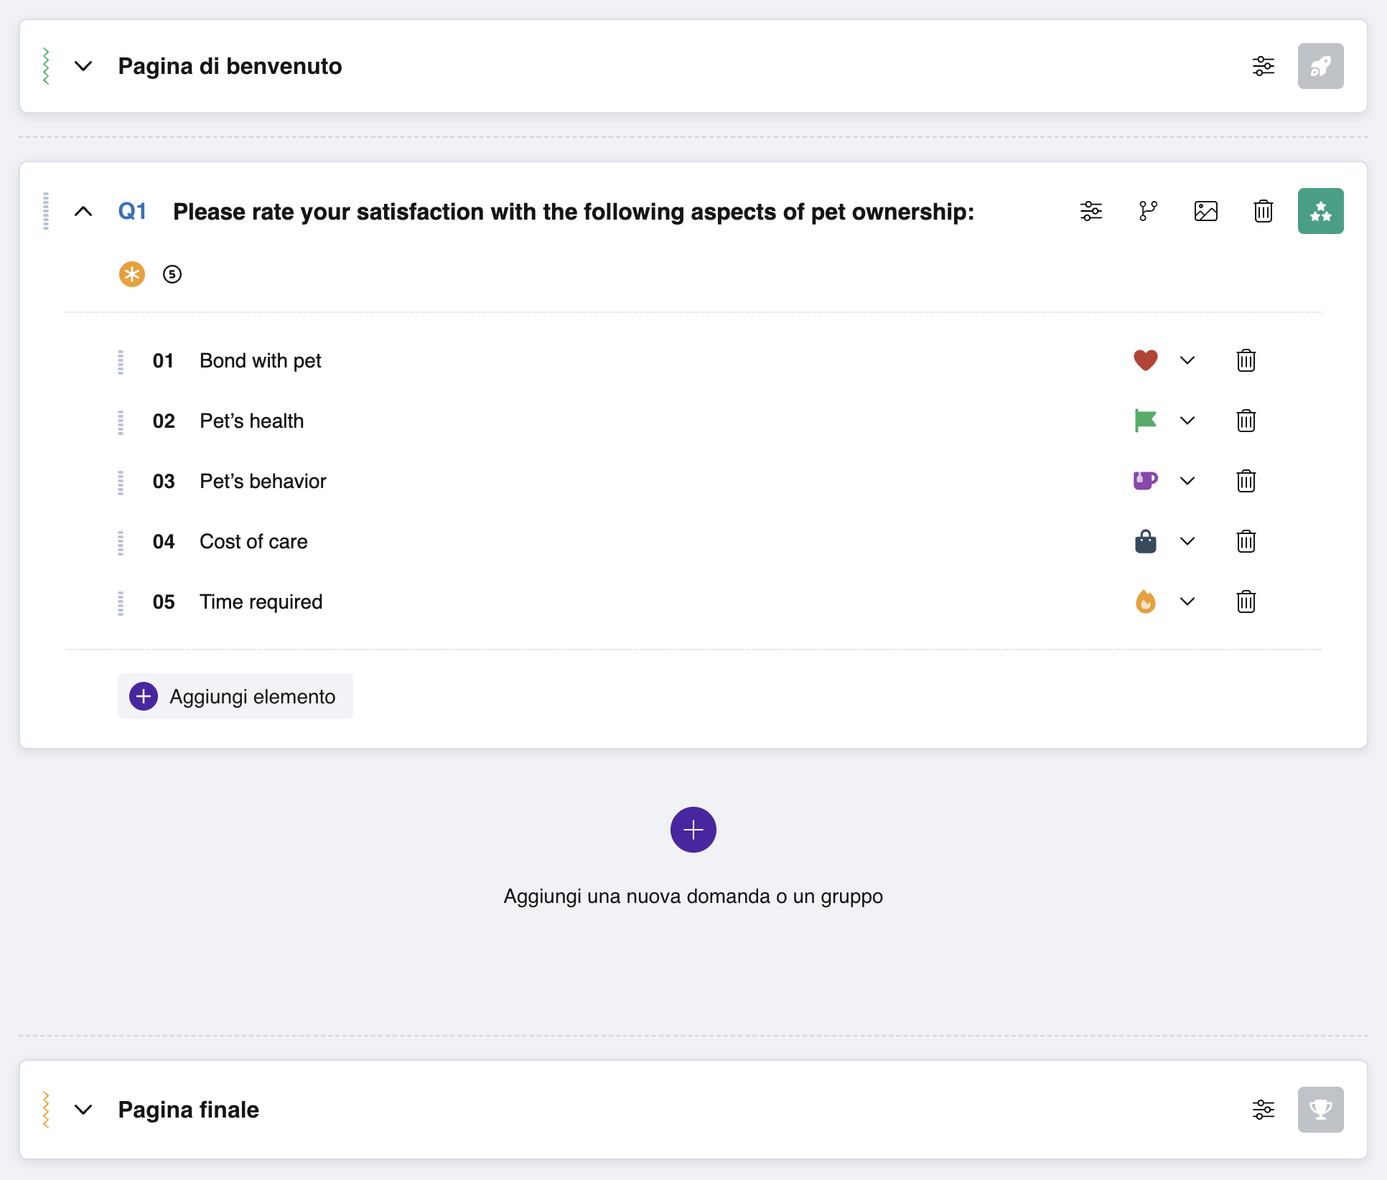Expand the Pagina di benvenuto section
Image resolution: width=1387 pixels, height=1180 pixels.
pyautogui.click(x=83, y=66)
